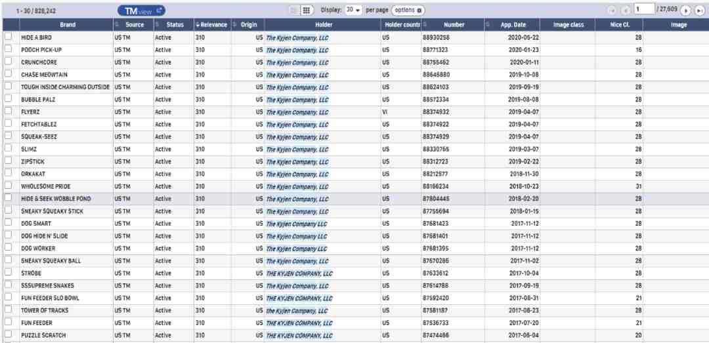Sort by Status column sort icon
Screen dimensions: 709x343
158,25
